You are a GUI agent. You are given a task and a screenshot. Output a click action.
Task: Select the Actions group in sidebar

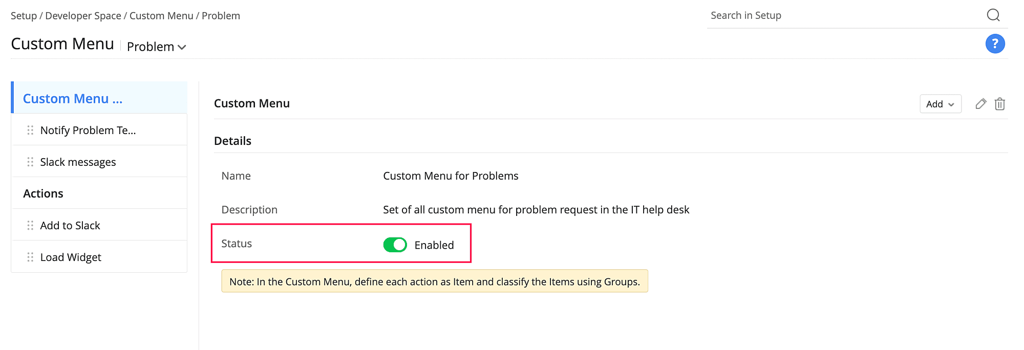click(44, 193)
